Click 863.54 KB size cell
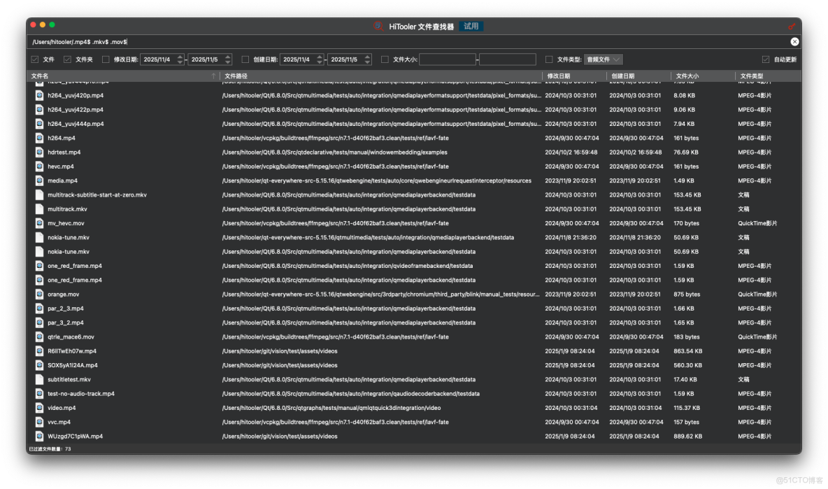The image size is (828, 489). [x=687, y=351]
